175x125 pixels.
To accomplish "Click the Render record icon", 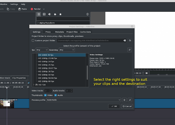I will (x=32, y=9).
